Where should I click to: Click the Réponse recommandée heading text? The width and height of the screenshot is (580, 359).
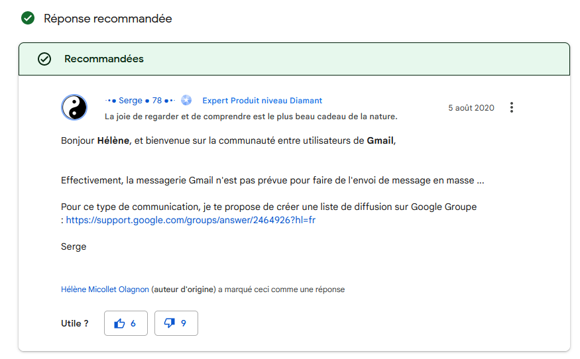pyautogui.click(x=108, y=19)
